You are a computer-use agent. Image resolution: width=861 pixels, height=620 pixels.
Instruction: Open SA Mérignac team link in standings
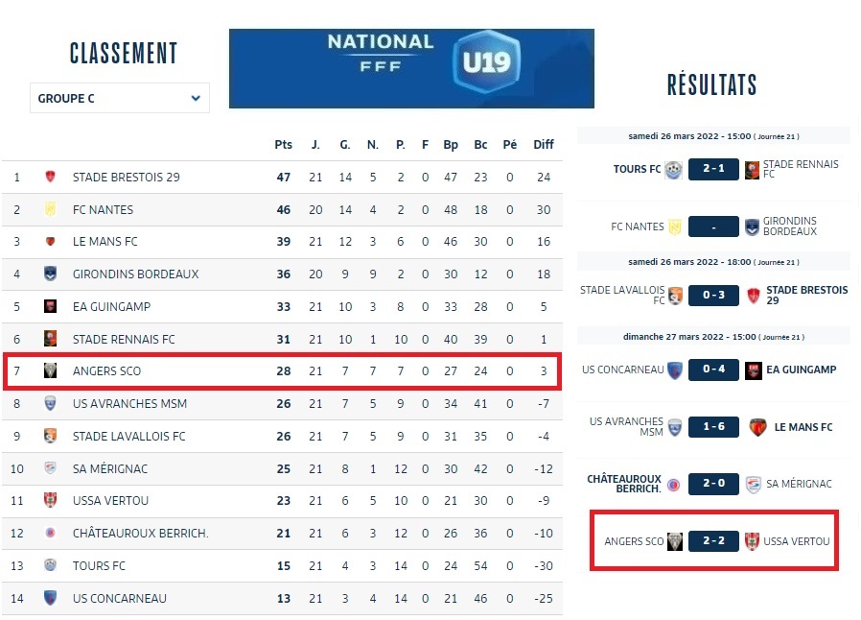[110, 468]
